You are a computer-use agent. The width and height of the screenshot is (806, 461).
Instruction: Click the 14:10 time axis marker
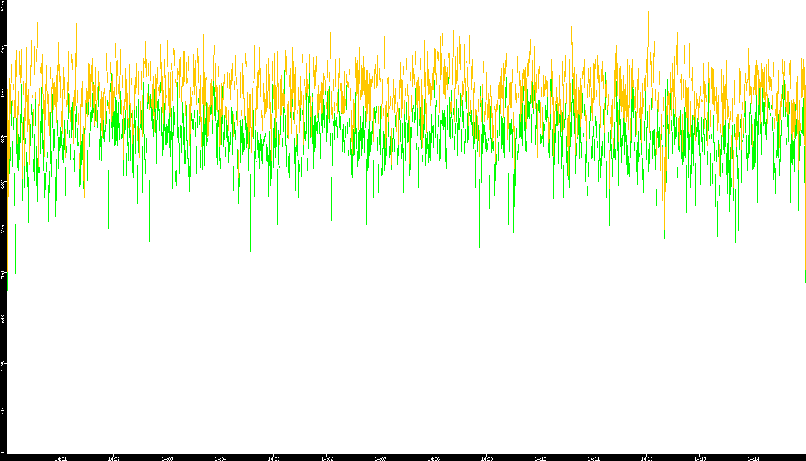tap(540, 459)
